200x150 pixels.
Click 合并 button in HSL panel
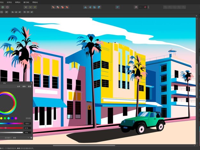[19, 86]
